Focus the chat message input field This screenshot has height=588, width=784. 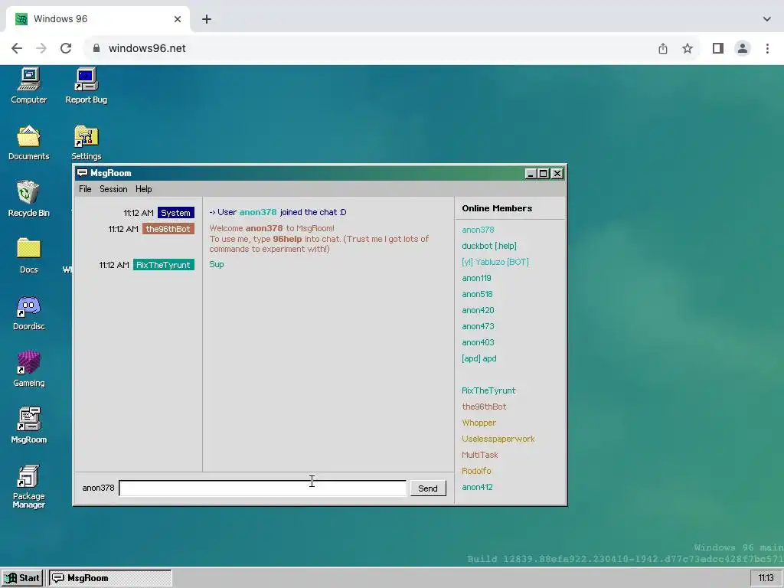click(x=263, y=488)
